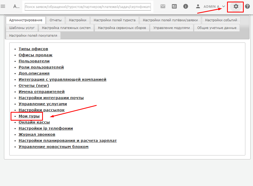Select the Администрирование tab
The width and height of the screenshot is (253, 186).
(x=26, y=20)
